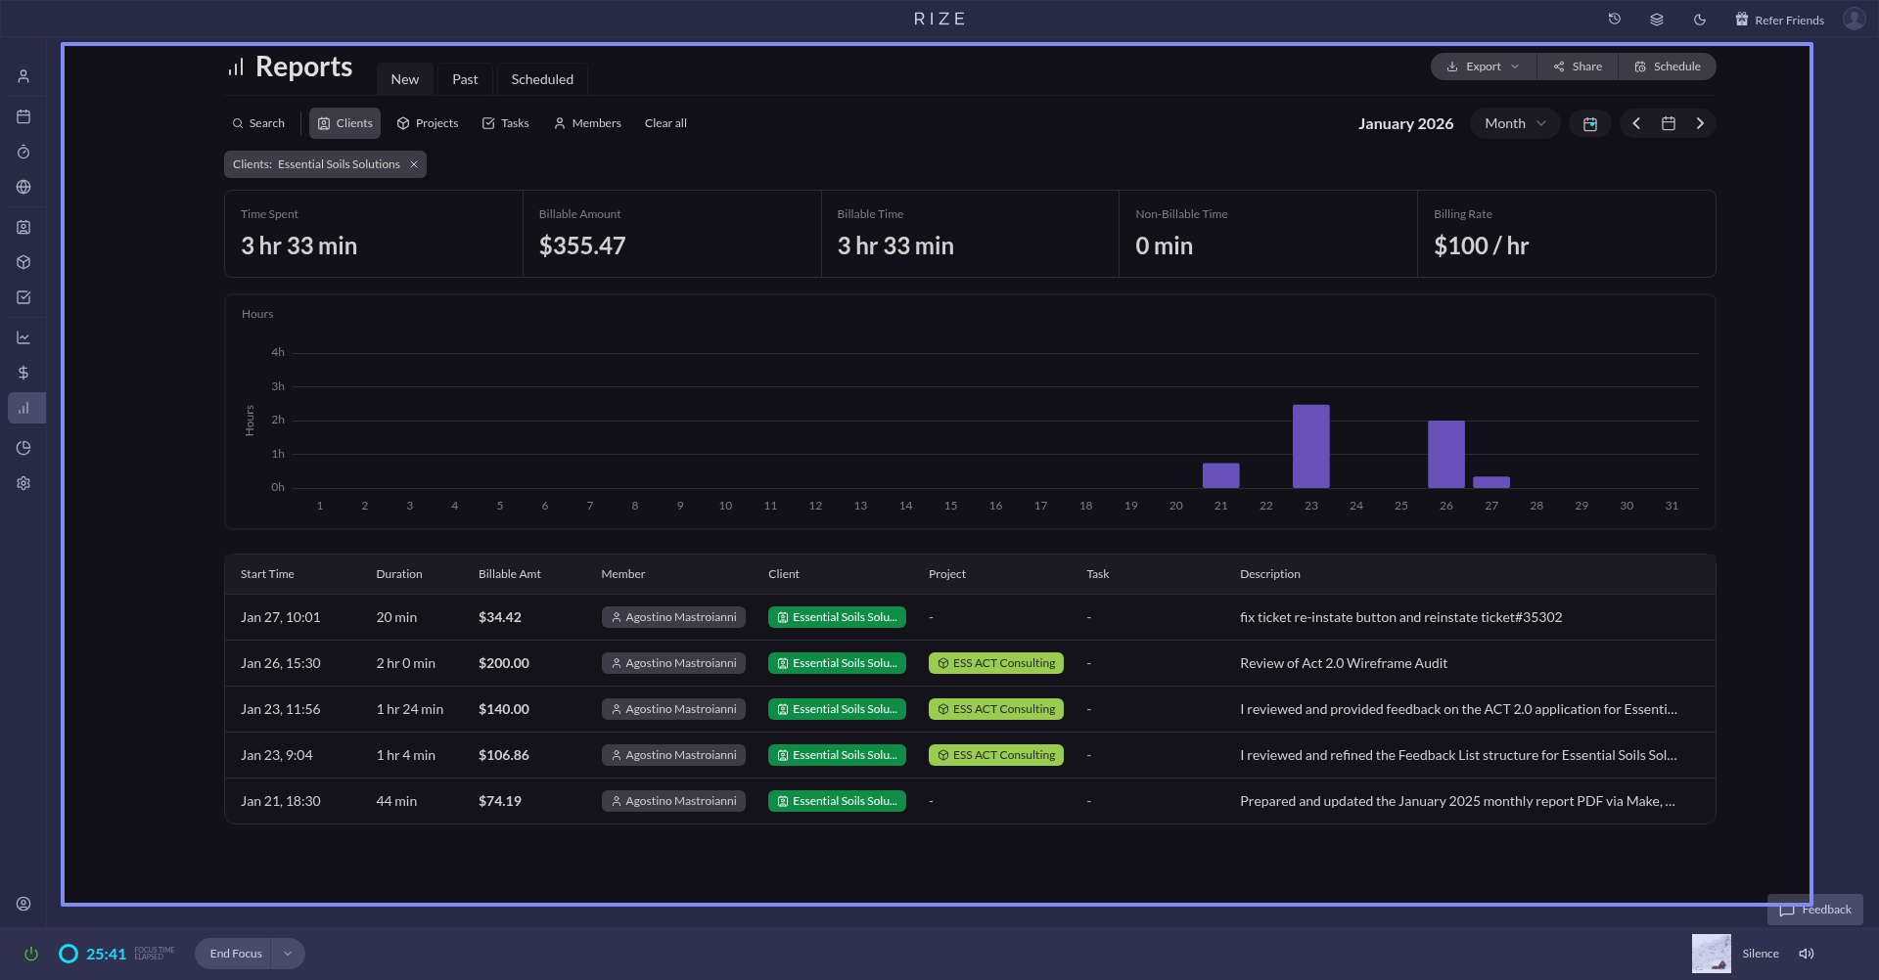Open the history clock icon in top bar

[x=1615, y=20]
